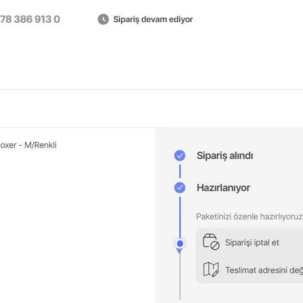
Task: Click the Paketinizi özenle hazırlıyoruz message
Action: pyautogui.click(x=249, y=217)
